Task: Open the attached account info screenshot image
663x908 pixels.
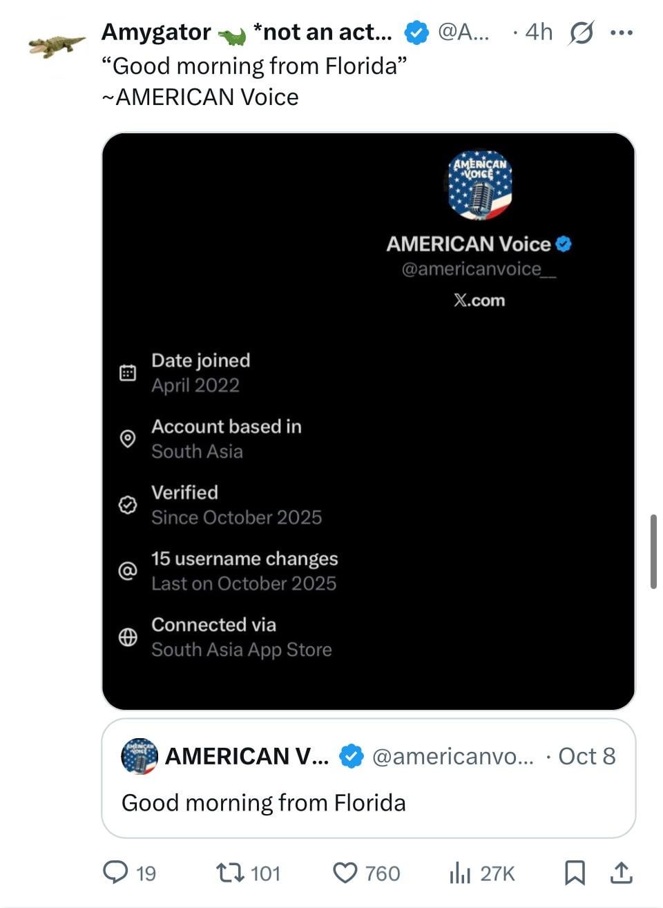Action: (368, 421)
